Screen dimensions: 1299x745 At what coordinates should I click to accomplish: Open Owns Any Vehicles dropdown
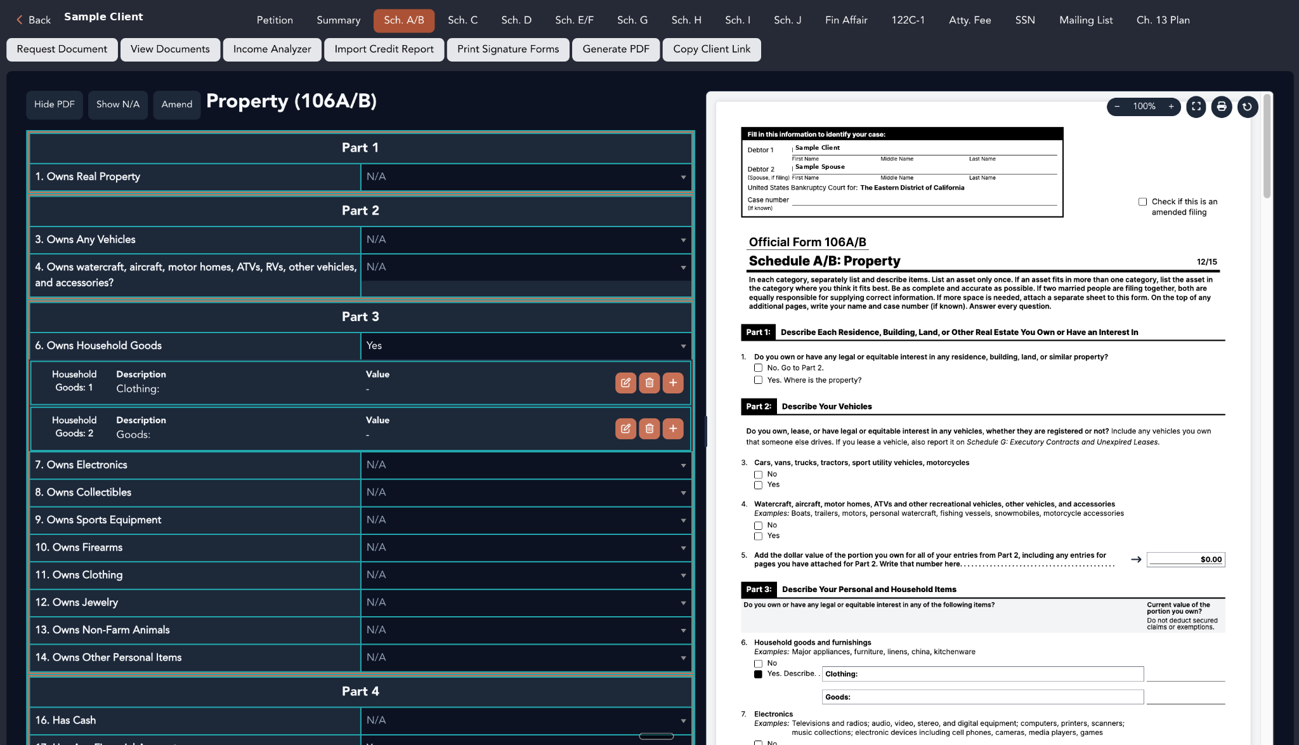526,240
